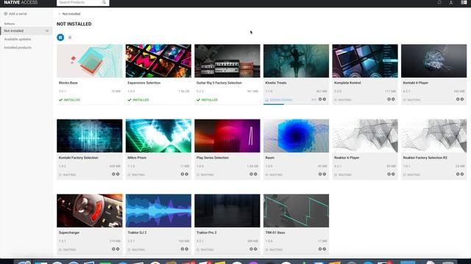Pause the Raum queued install
The image size is (471, 264).
coord(320,175)
